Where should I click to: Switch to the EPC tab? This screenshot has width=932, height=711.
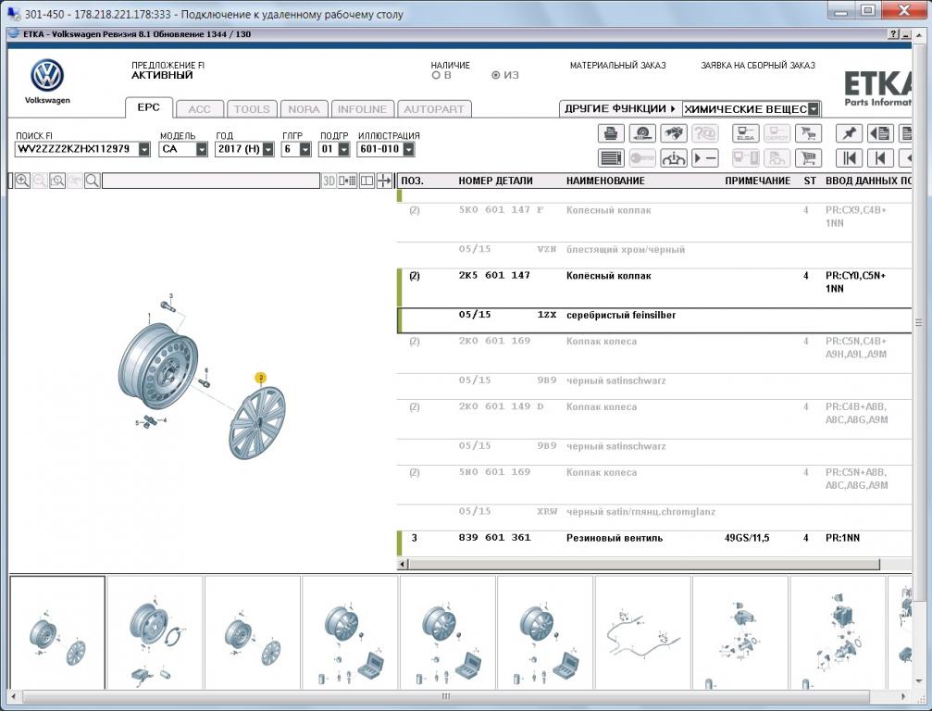[x=149, y=107]
